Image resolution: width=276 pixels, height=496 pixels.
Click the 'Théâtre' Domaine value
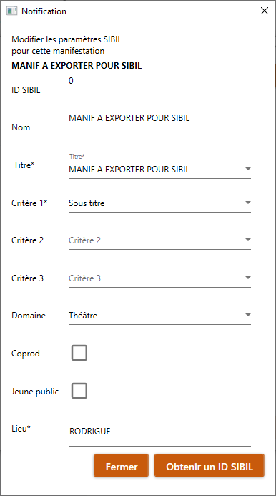pos(83,316)
